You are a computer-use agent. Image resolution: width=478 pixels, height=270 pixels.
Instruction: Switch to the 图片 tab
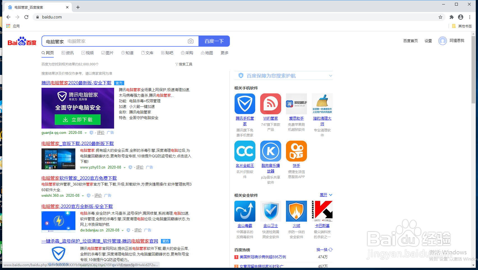coord(107,53)
